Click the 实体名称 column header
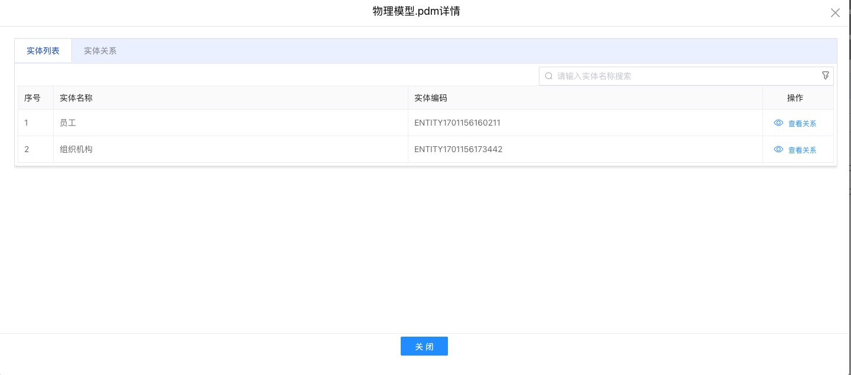851x375 pixels. coord(76,98)
